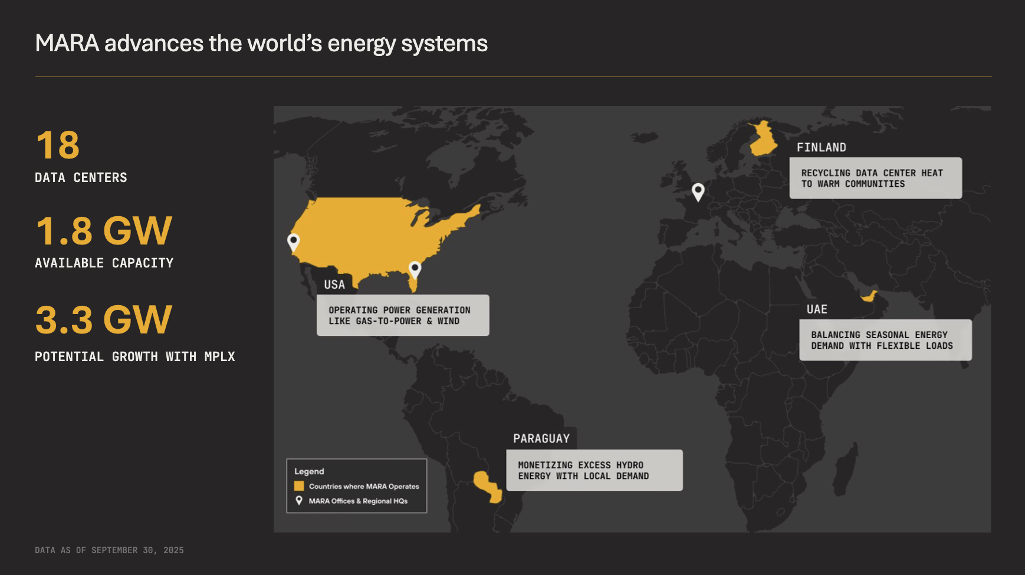Click the legend's location pin icon
1025x575 pixels.
299,501
